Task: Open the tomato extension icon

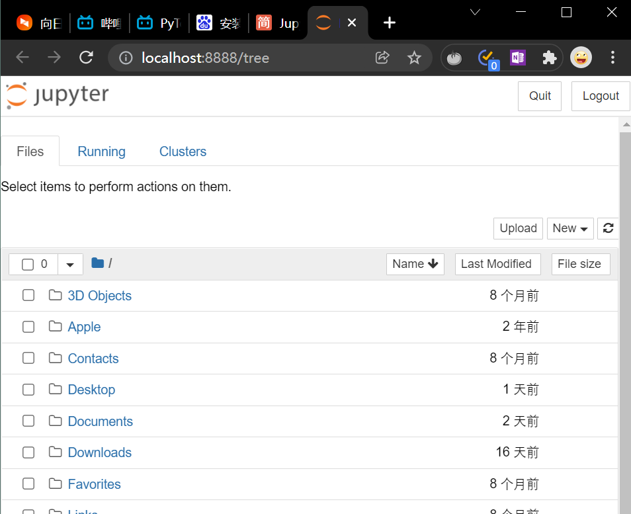Action: [x=454, y=58]
